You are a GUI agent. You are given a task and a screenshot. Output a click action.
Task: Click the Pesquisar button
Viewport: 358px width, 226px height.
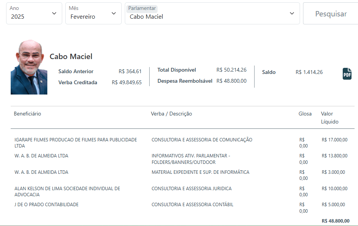[331, 14]
